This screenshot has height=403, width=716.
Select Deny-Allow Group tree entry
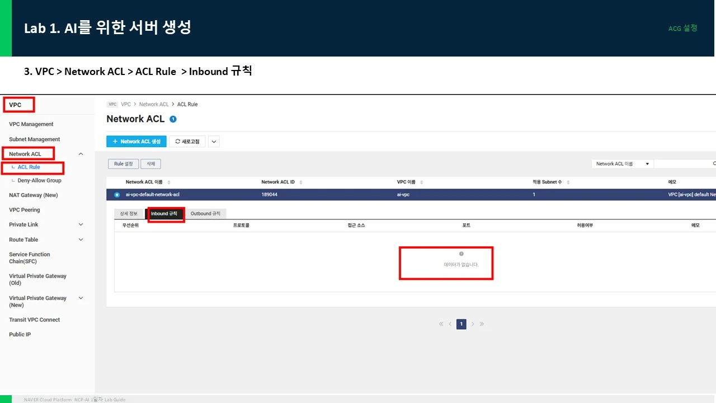coord(39,181)
